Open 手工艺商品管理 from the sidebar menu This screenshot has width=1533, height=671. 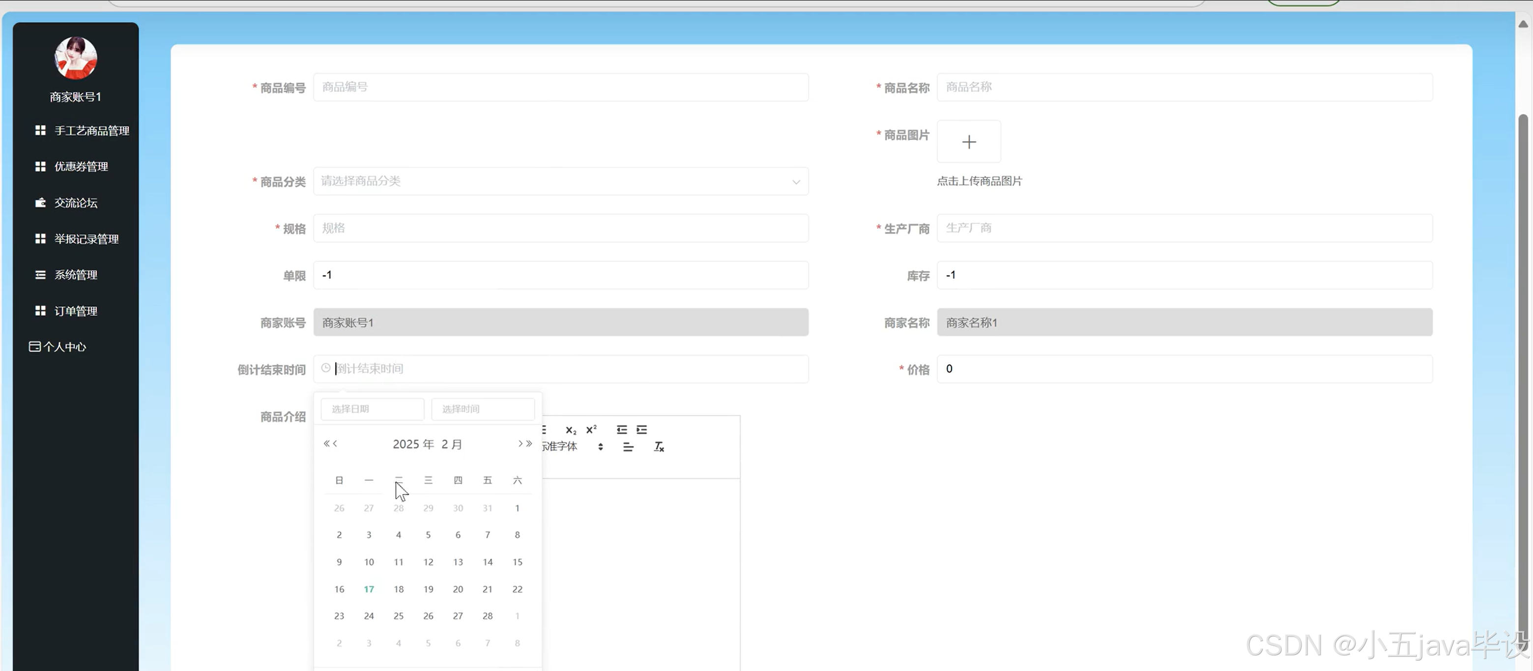91,130
